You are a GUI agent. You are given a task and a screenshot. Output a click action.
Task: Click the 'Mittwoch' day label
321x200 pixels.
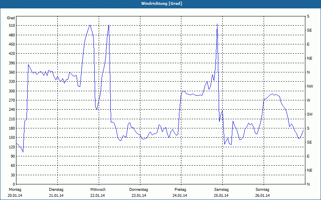(98, 190)
